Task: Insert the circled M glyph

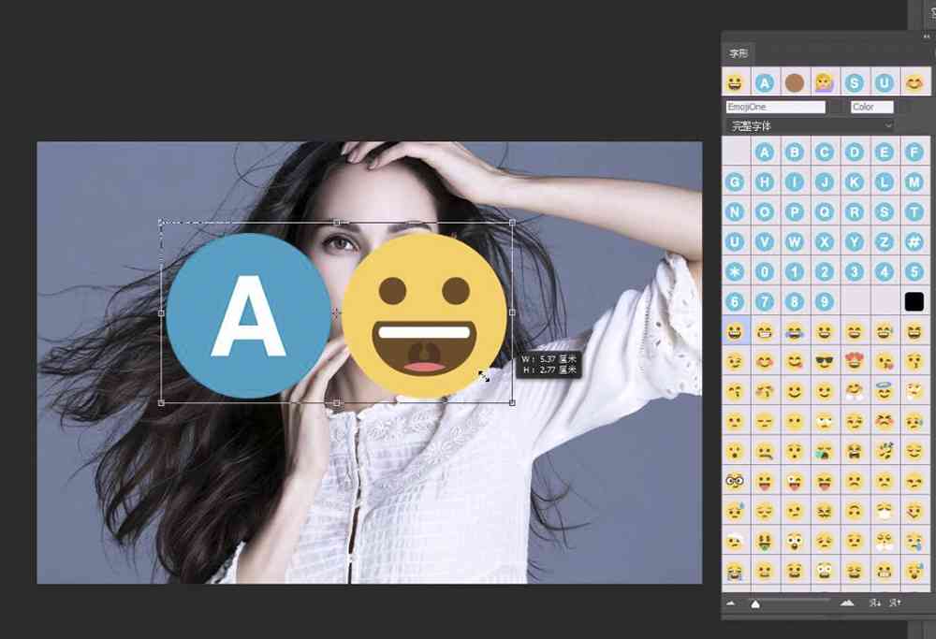Action: tap(914, 182)
